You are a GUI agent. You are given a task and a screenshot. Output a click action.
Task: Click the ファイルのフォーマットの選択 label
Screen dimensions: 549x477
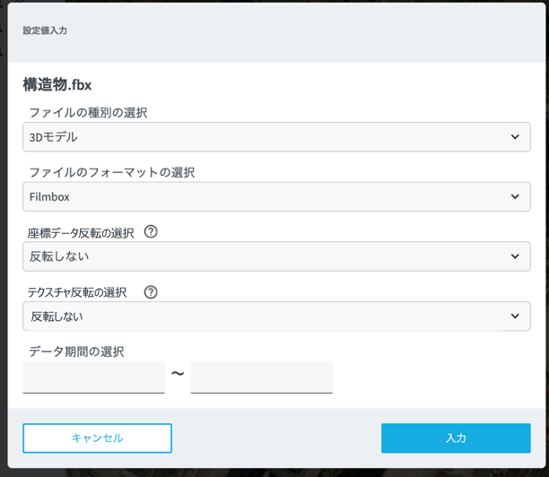[112, 172]
